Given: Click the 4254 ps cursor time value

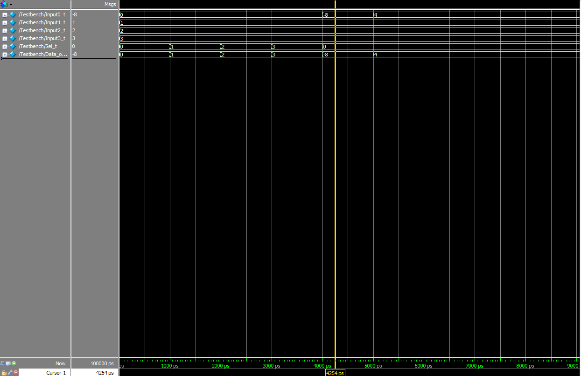Looking at the screenshot, I should click(x=105, y=373).
